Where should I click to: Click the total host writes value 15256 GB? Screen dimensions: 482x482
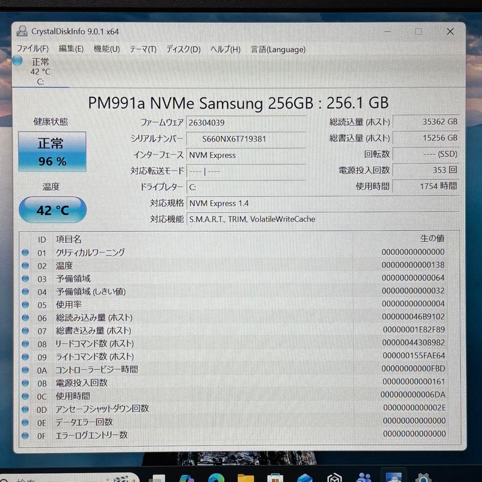[x=426, y=138]
